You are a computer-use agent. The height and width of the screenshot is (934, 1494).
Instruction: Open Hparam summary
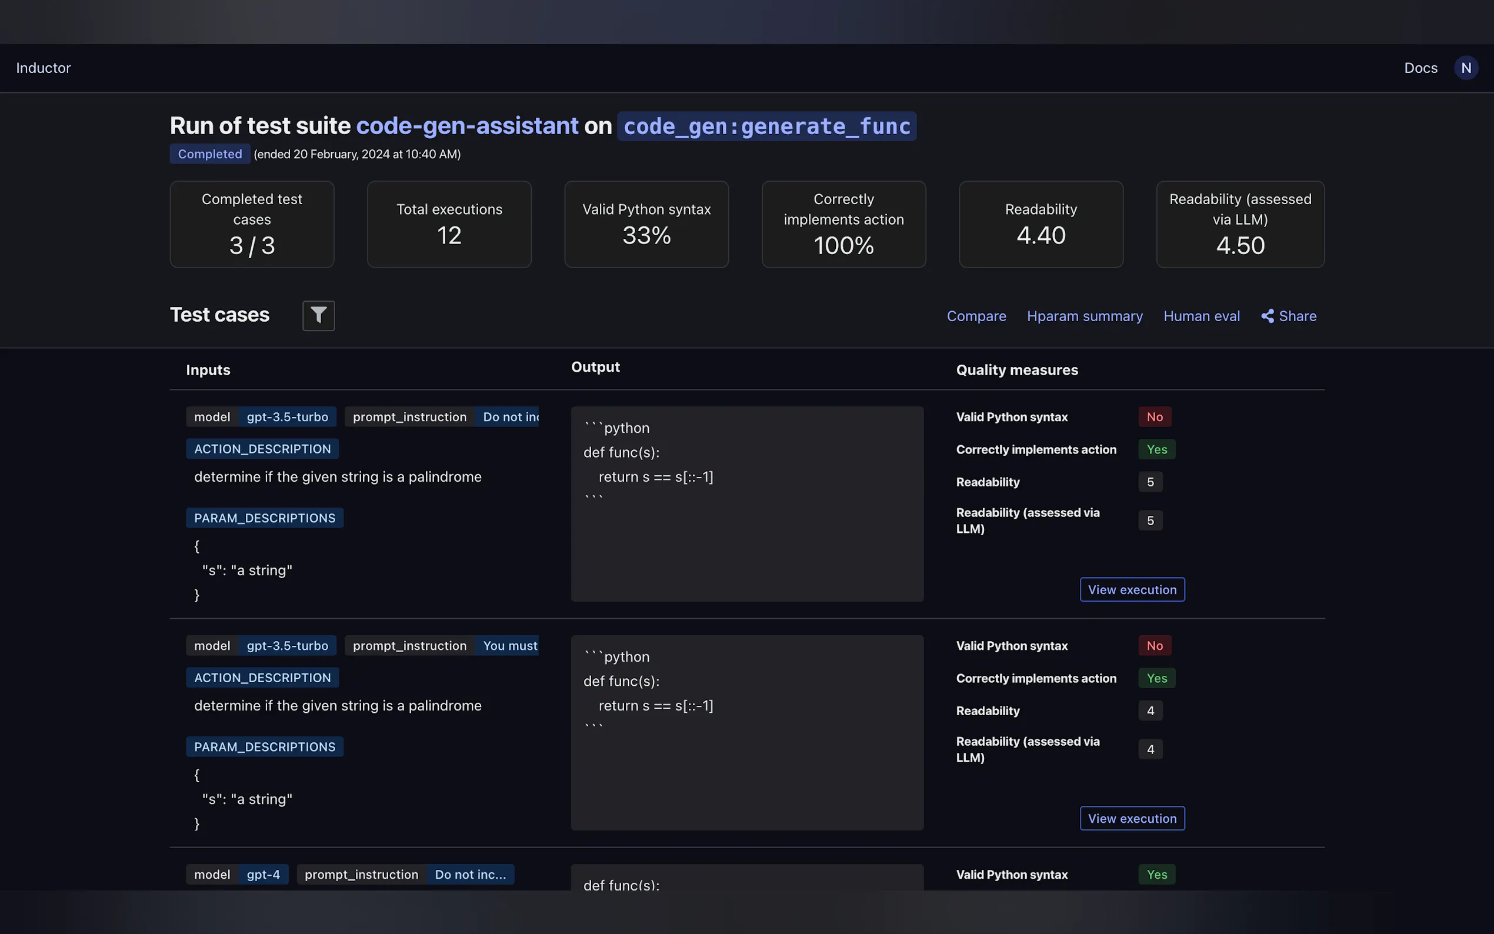pyautogui.click(x=1084, y=316)
